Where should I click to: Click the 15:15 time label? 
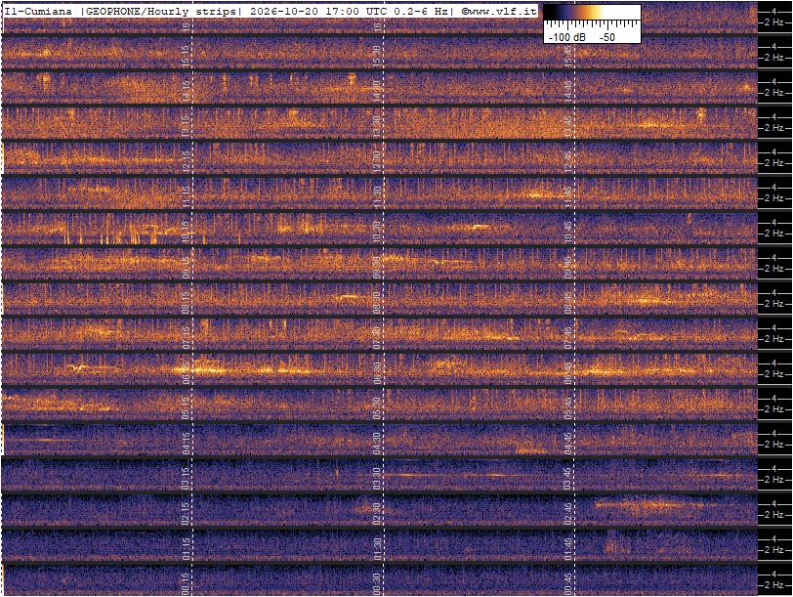(186, 57)
